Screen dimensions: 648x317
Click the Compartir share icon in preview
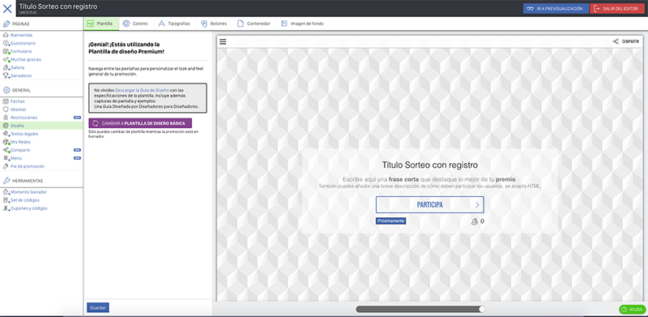pyautogui.click(x=616, y=41)
